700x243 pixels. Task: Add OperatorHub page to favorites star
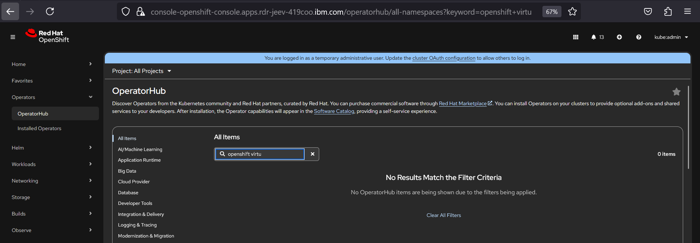coord(676,92)
